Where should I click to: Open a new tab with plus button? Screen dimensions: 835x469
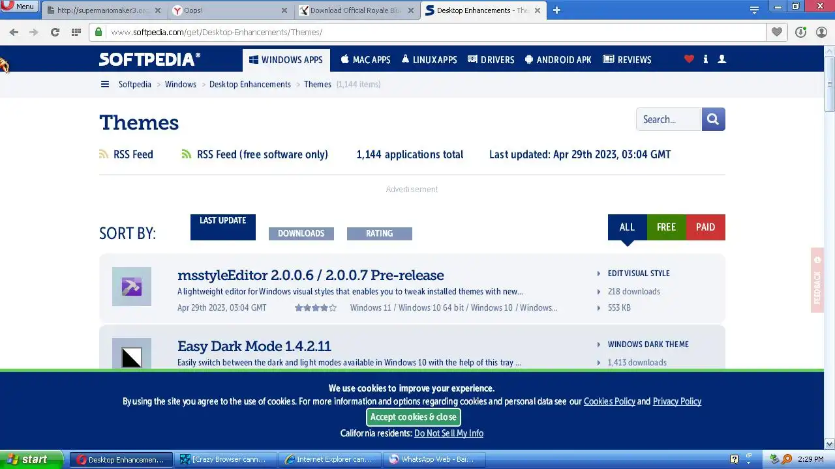tap(556, 10)
